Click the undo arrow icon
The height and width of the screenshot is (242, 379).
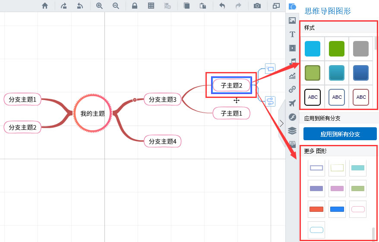222,6
